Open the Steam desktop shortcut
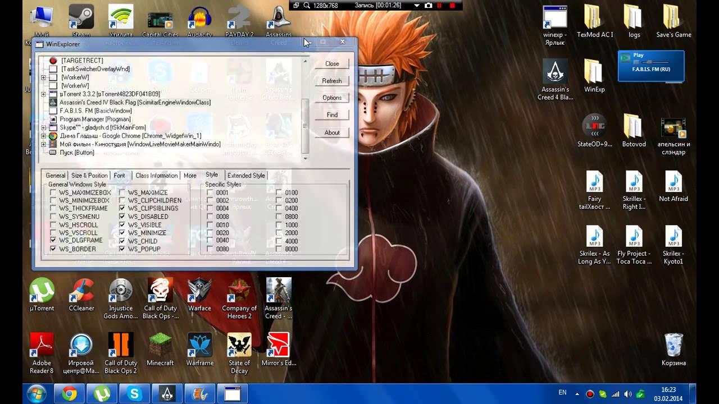 (81, 20)
